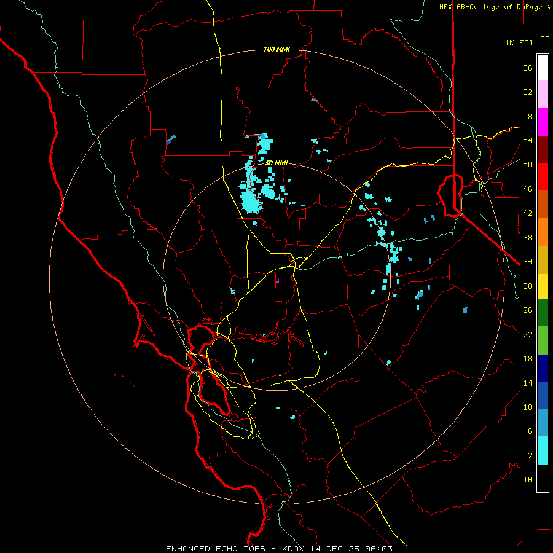Click legend value "46"
The height and width of the screenshot is (553, 553).
[x=528, y=189]
